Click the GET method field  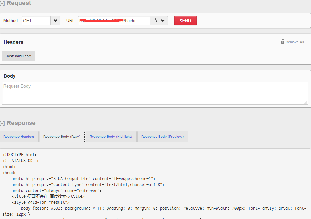[x=36, y=21]
